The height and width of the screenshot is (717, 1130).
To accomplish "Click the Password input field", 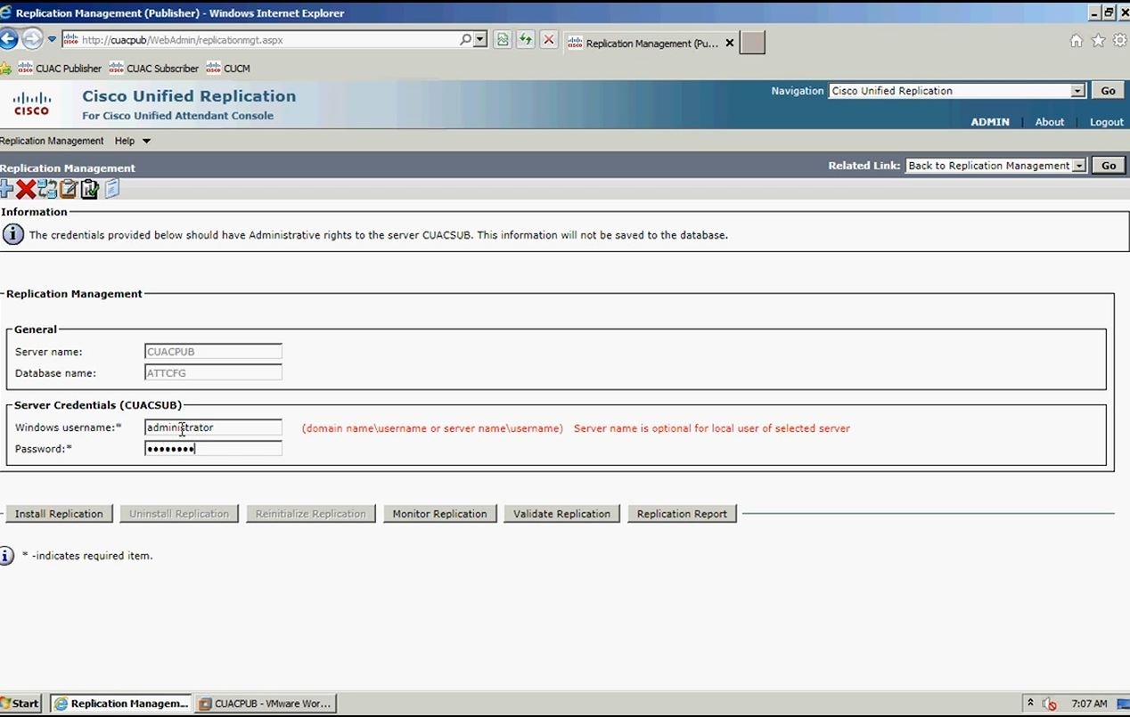I will coord(213,449).
